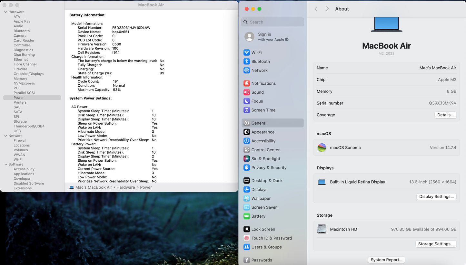Click Mac's MacBook Air in path bar
The width and height of the screenshot is (466, 265).
click(94, 187)
